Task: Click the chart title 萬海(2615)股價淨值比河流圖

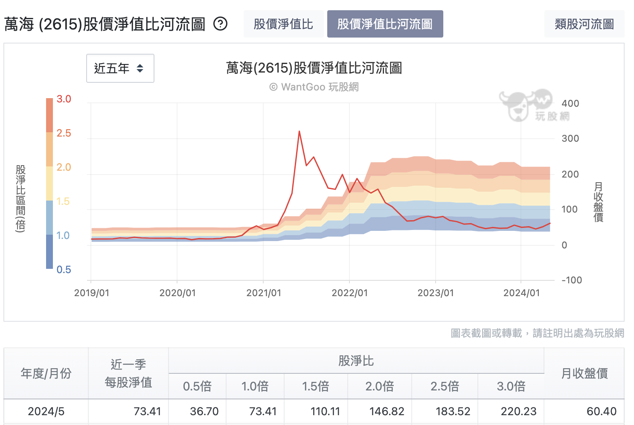Action: [314, 68]
